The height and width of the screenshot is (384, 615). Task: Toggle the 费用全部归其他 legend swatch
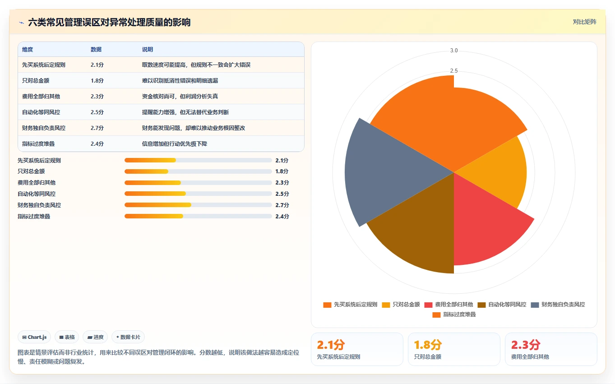pyautogui.click(x=428, y=305)
